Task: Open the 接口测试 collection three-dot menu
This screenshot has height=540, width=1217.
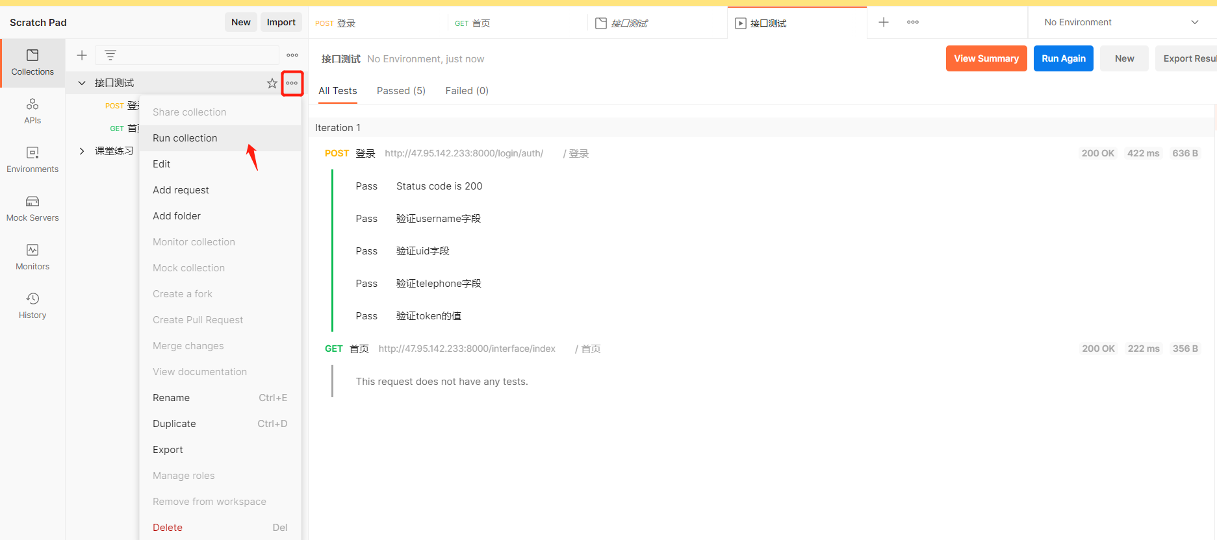Action: click(x=292, y=83)
